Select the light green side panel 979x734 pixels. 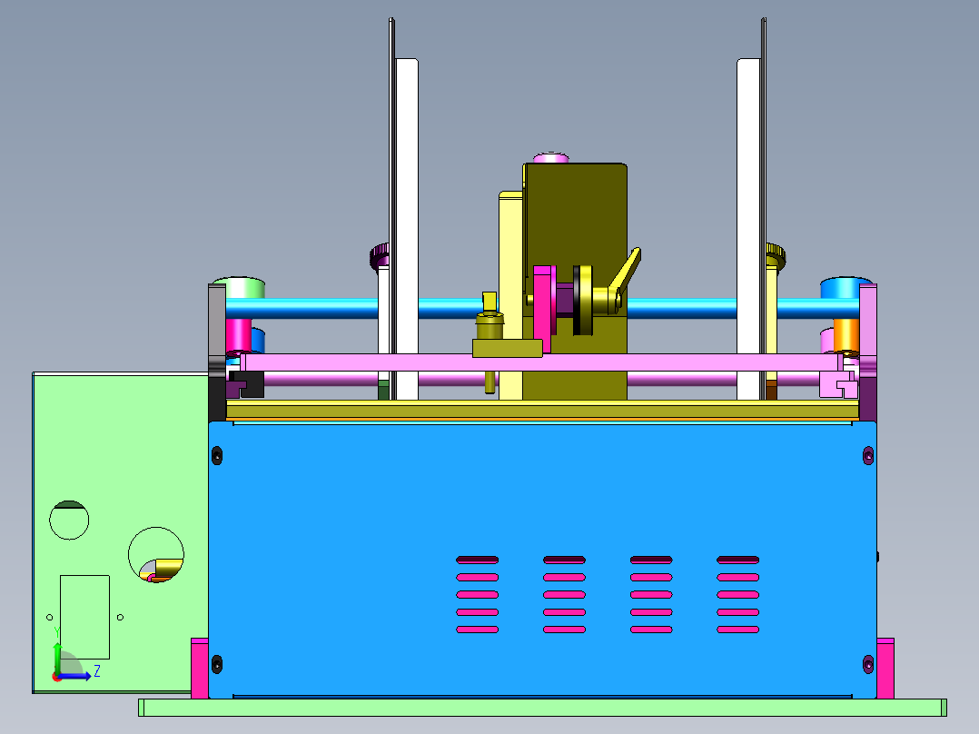[120, 533]
